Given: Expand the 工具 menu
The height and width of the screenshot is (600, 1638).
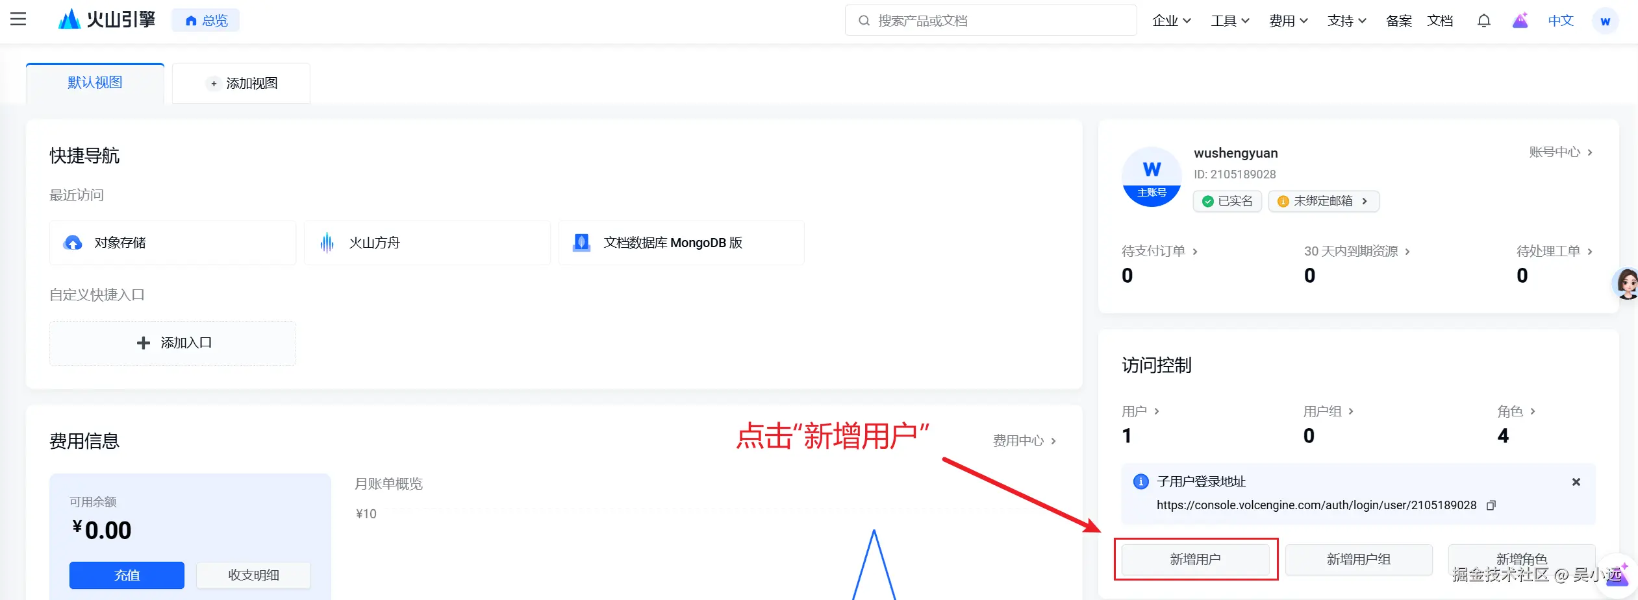Looking at the screenshot, I should click(1230, 21).
